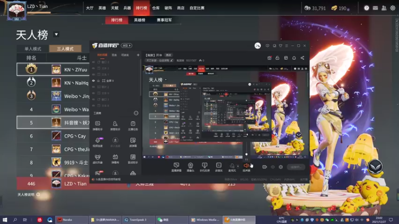Open the Windows Start menu

[5, 220]
